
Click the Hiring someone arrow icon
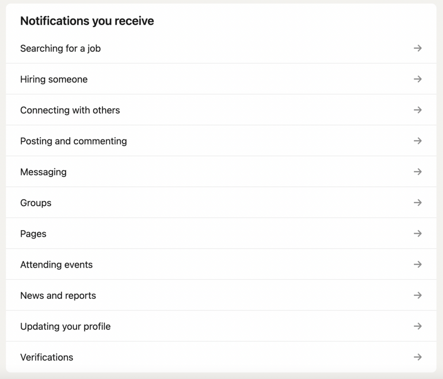click(418, 79)
